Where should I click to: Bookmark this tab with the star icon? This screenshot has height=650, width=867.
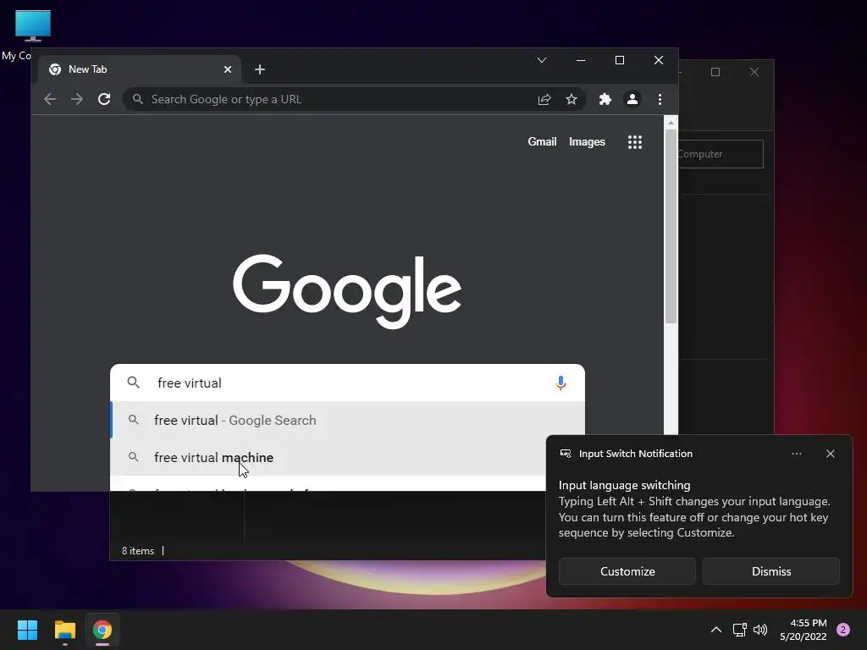(572, 99)
